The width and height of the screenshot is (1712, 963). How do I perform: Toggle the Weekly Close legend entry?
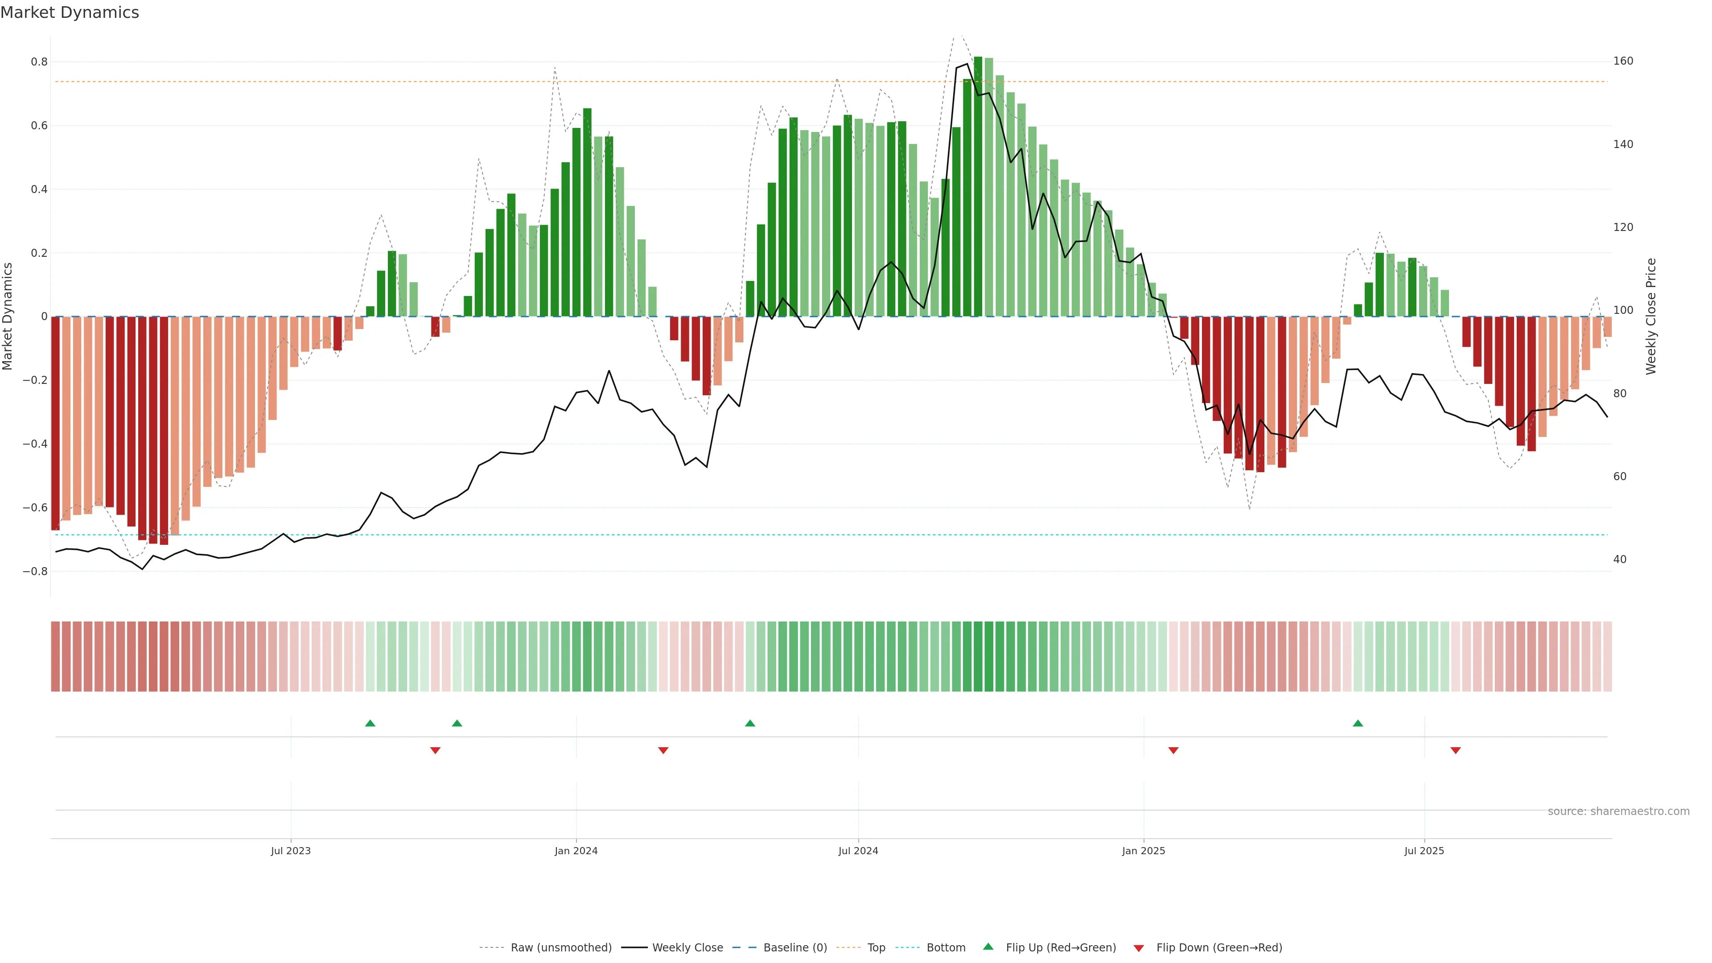coord(687,948)
